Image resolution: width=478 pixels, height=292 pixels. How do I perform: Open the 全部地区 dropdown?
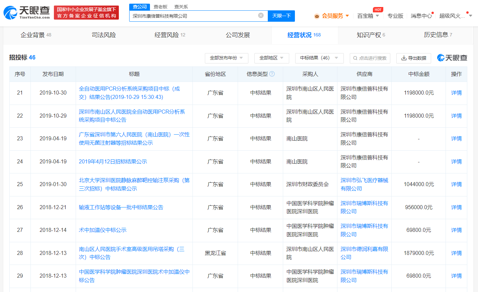coord(271,58)
